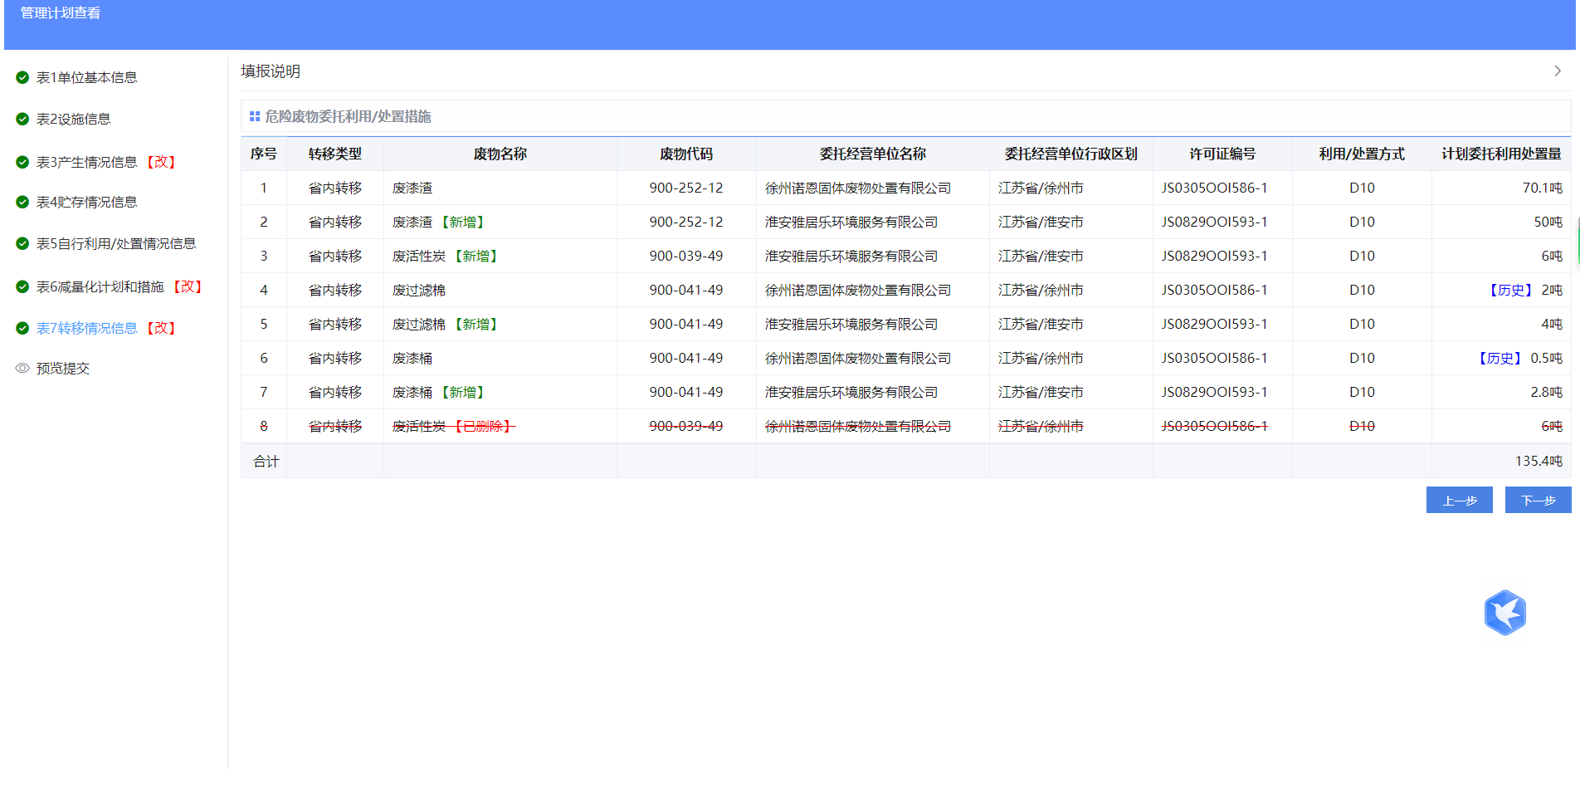The height and width of the screenshot is (802, 1580).
Task: Click 徐州诺恩固体废物处置有限公司 in row 1
Action: (858, 188)
